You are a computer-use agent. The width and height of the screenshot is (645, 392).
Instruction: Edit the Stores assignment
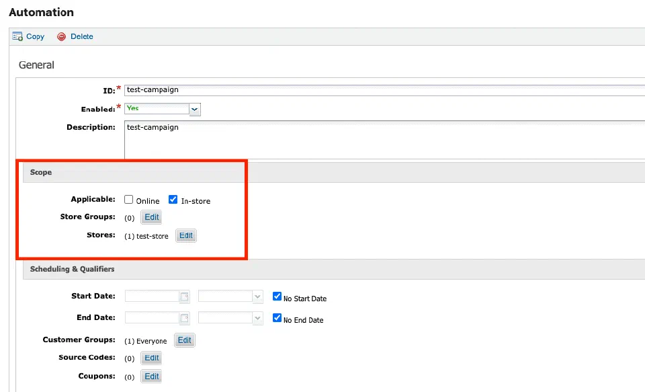click(x=186, y=235)
